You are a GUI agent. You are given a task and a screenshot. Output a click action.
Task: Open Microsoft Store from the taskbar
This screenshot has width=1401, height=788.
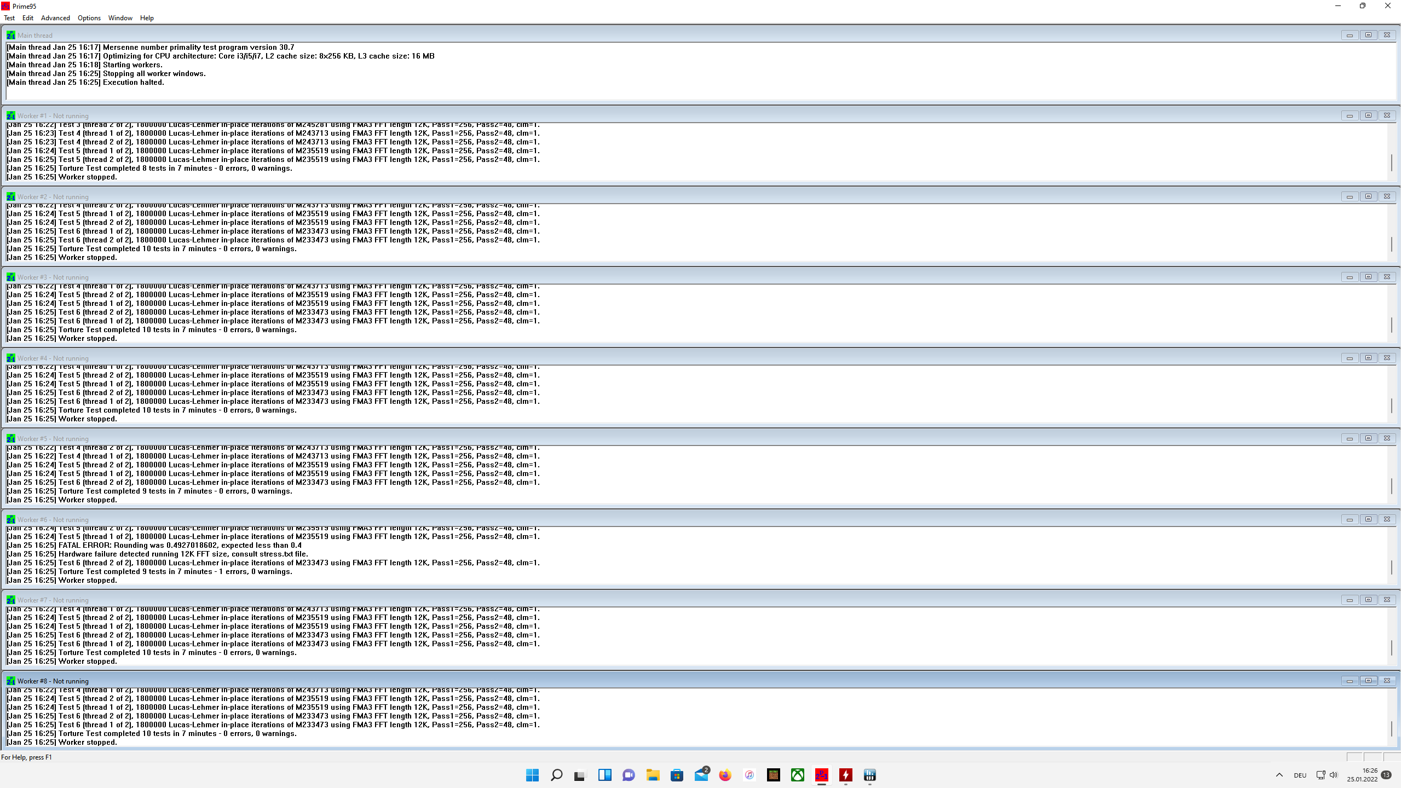677,775
